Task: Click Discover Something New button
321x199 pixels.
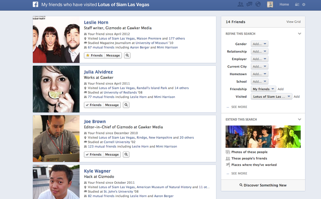Action: 263,185
